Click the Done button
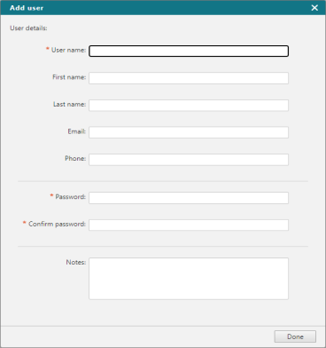 (295, 336)
